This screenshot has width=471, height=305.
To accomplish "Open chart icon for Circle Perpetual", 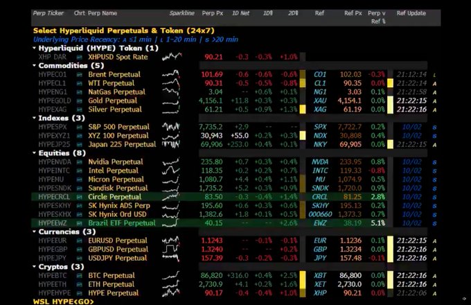I will click(79, 197).
